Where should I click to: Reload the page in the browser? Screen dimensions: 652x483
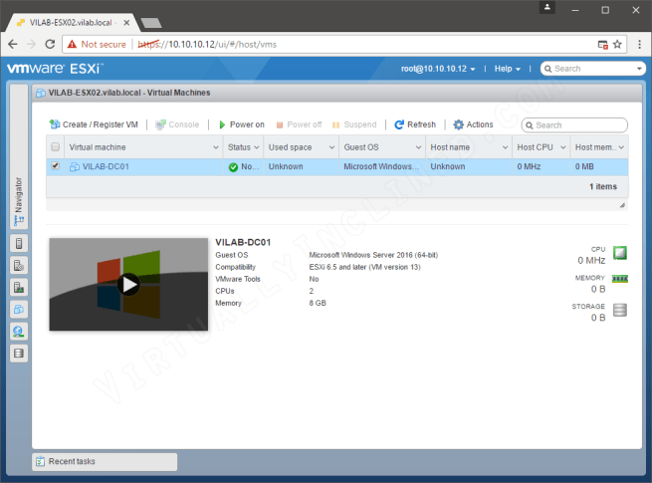tap(50, 44)
